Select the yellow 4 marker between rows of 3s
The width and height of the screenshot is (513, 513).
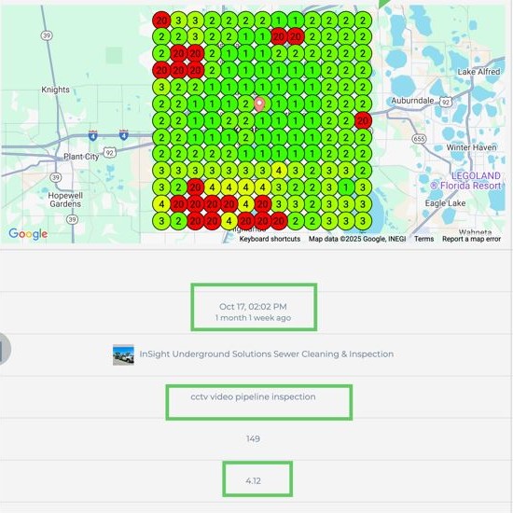click(279, 171)
